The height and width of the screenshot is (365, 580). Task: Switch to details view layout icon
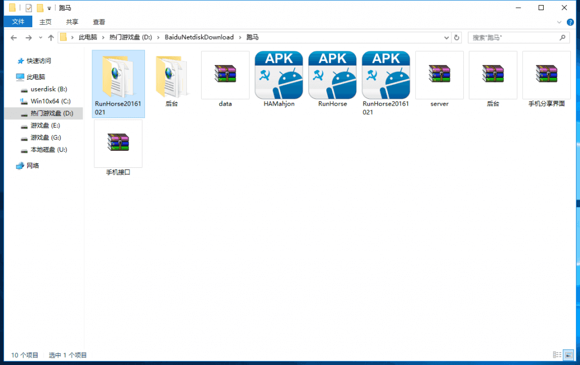tap(557, 355)
